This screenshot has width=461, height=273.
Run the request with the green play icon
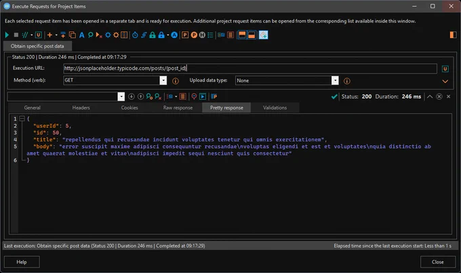(7, 35)
